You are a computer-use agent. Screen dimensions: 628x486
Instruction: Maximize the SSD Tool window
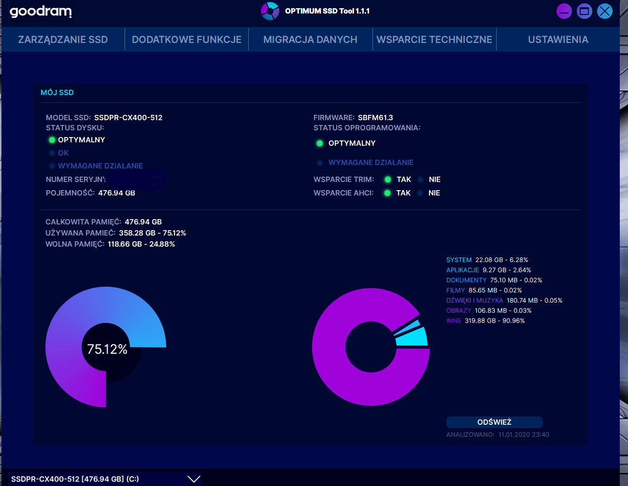point(584,11)
